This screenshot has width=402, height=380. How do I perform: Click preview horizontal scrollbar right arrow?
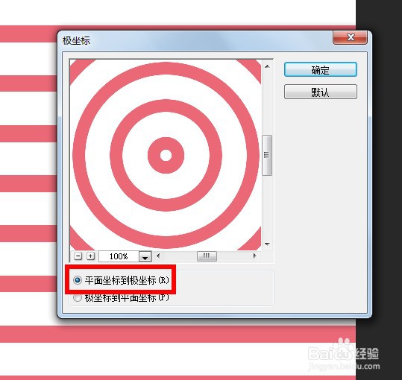click(x=254, y=256)
